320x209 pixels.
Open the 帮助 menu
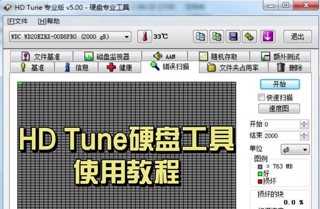pos(49,21)
